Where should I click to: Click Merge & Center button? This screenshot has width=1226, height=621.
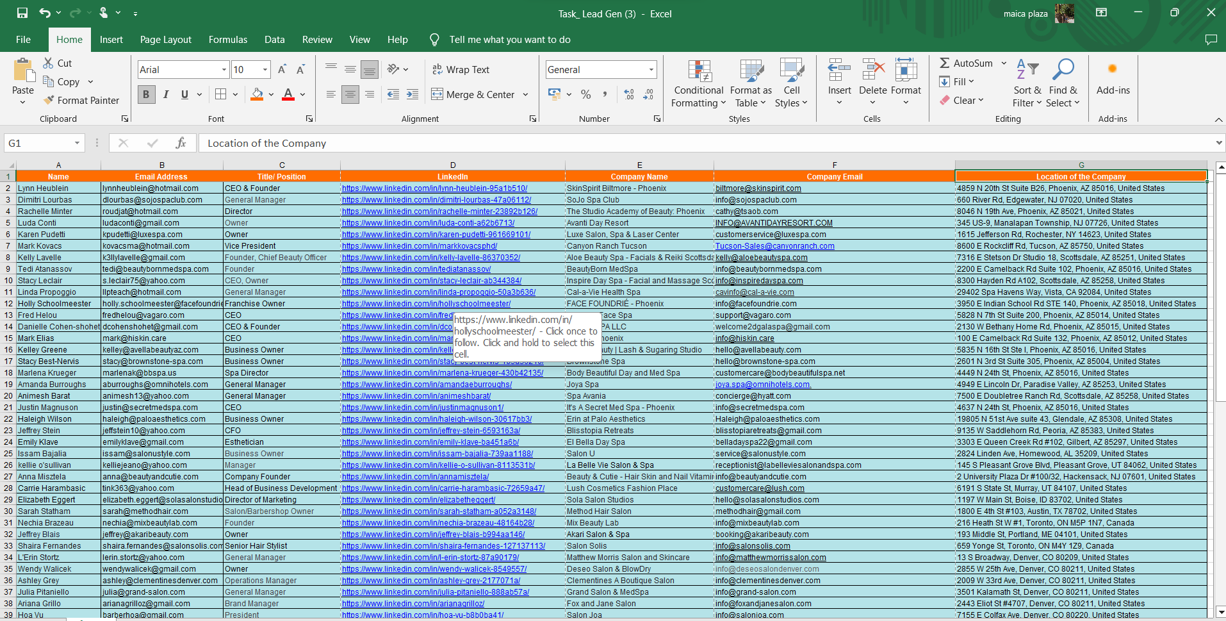(473, 94)
